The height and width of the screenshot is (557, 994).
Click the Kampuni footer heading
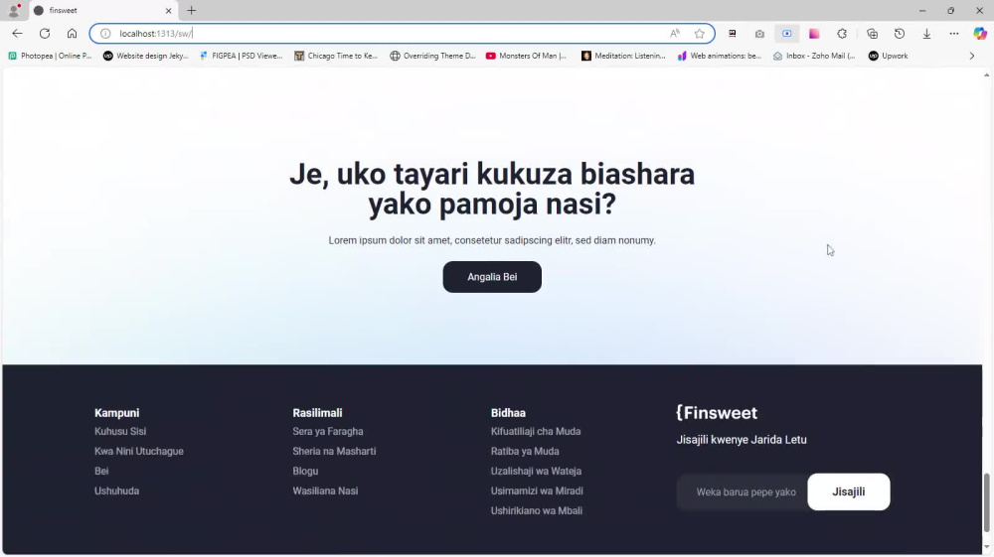[x=116, y=413]
